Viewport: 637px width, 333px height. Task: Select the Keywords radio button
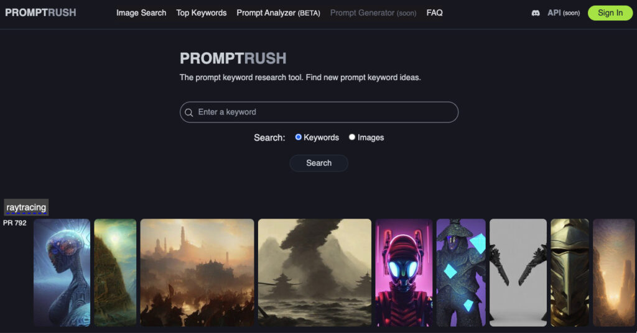pos(298,137)
